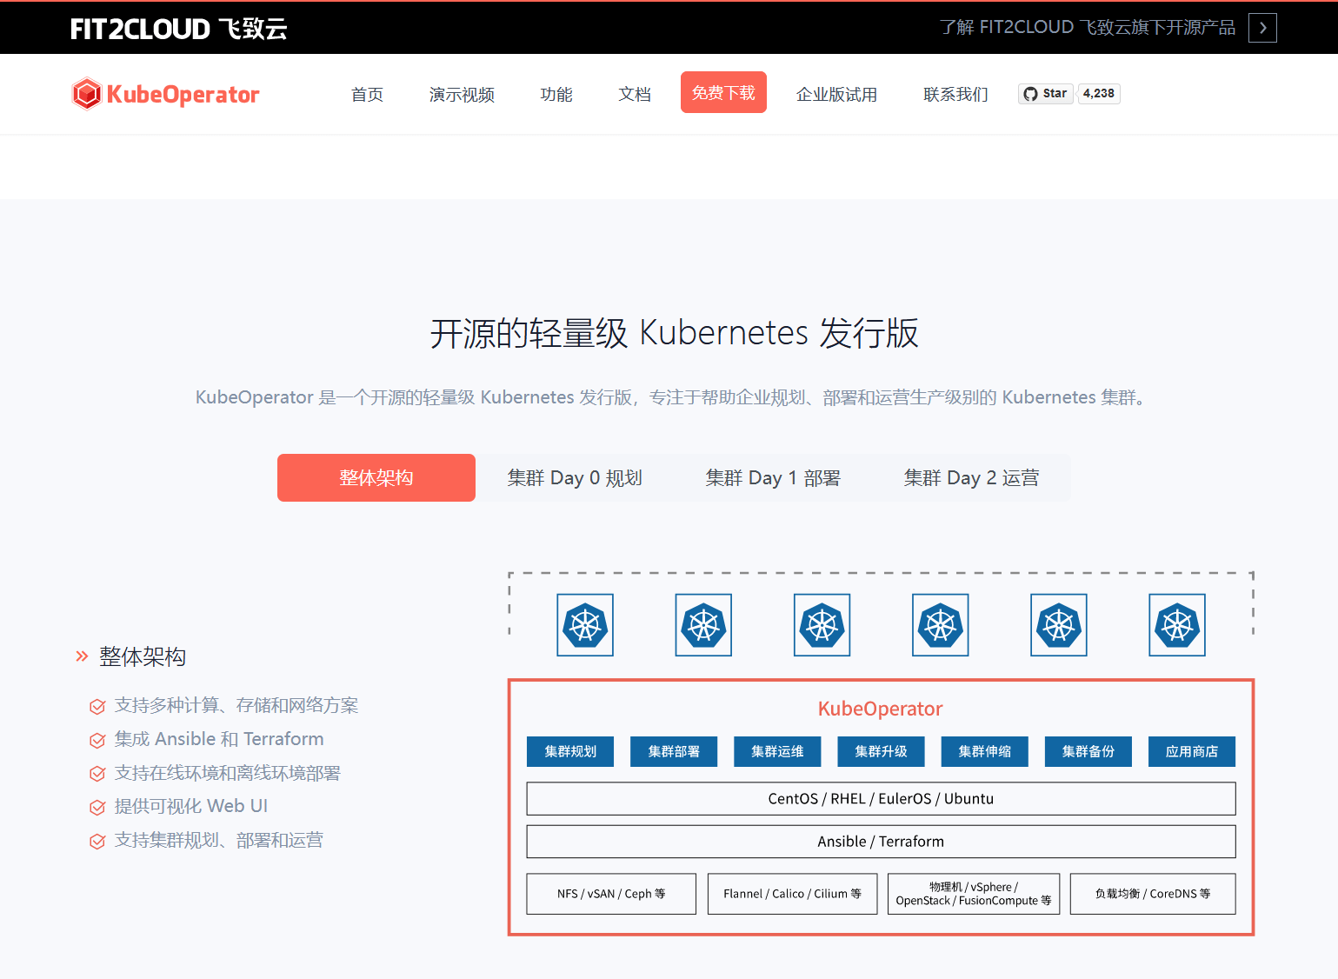
Task: Switch to 集群 Day 2 运营 tab
Action: (971, 477)
